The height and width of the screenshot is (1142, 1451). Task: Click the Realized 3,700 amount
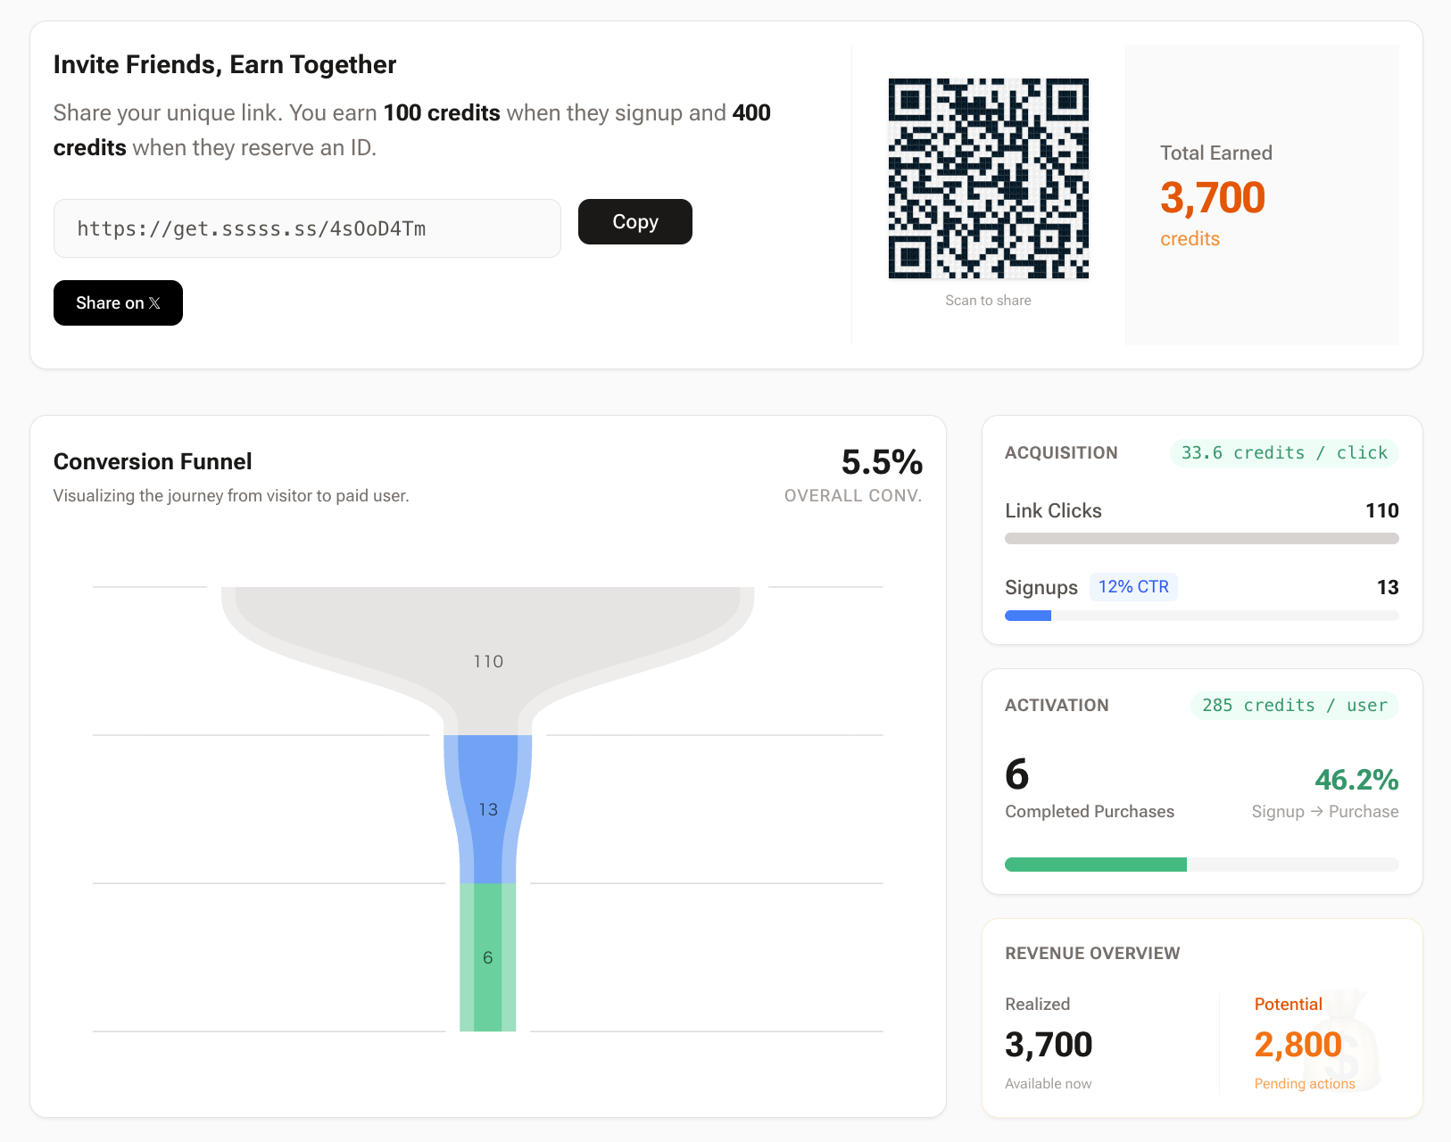point(1049,1045)
